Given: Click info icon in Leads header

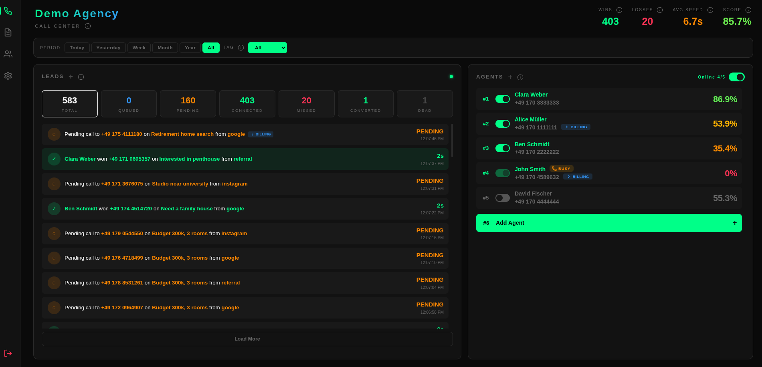Looking at the screenshot, I should tap(81, 77).
